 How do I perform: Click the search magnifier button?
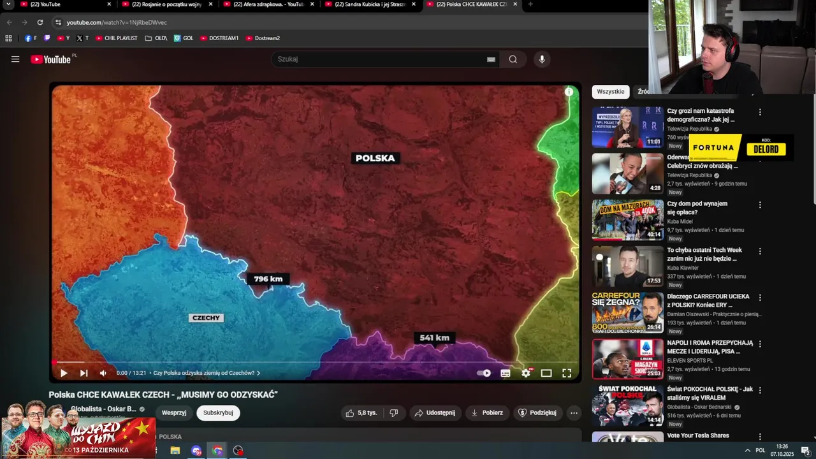click(513, 59)
